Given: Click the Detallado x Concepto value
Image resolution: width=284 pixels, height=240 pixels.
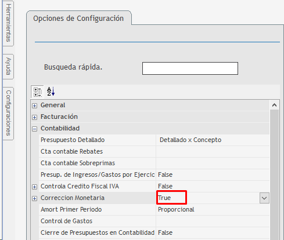Looking at the screenshot, I should pyautogui.click(x=190, y=140).
